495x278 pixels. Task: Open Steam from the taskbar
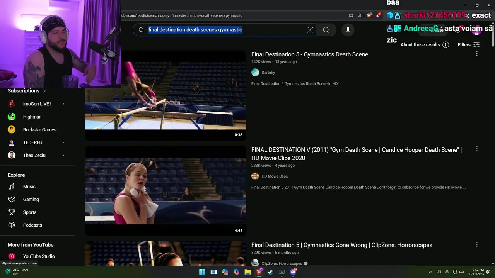270,272
